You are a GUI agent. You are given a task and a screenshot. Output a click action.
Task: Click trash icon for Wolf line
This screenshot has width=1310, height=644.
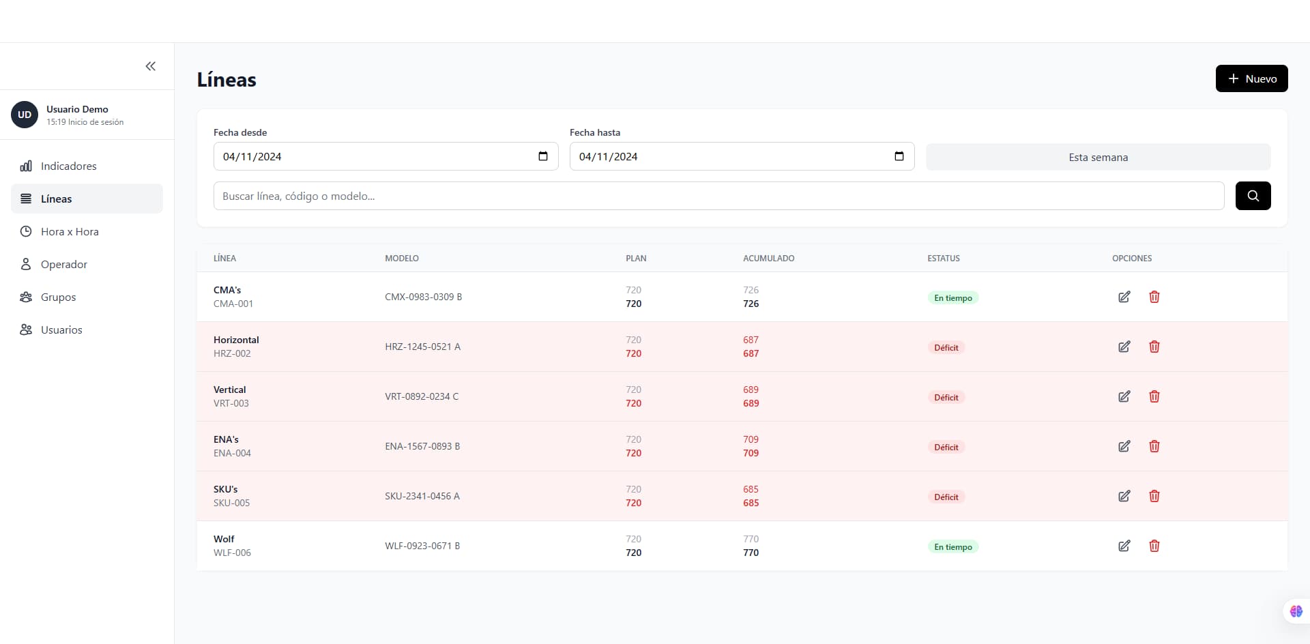(x=1154, y=546)
